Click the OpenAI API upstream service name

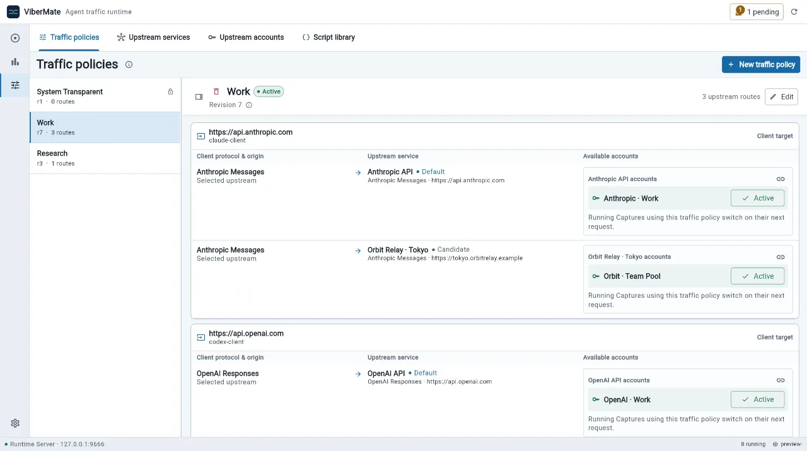[386, 373]
